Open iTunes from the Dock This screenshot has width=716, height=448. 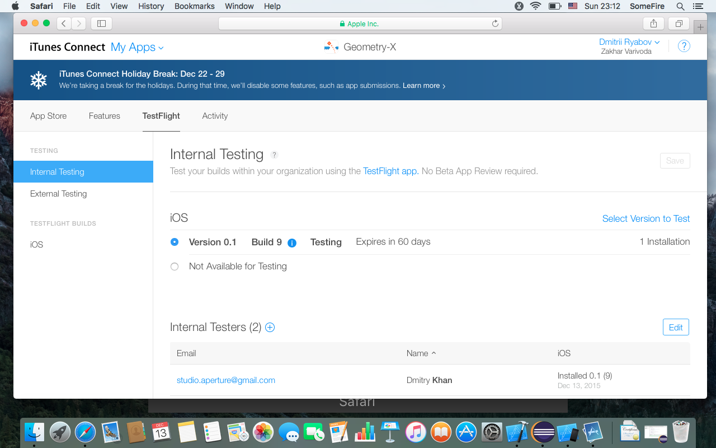416,432
